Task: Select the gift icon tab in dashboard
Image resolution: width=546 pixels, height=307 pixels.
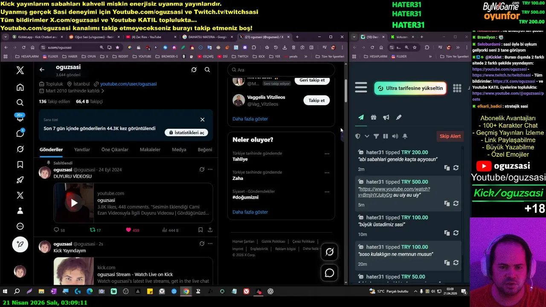Action: pos(374,117)
